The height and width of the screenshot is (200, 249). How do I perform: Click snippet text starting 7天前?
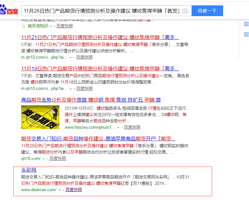[105, 79]
